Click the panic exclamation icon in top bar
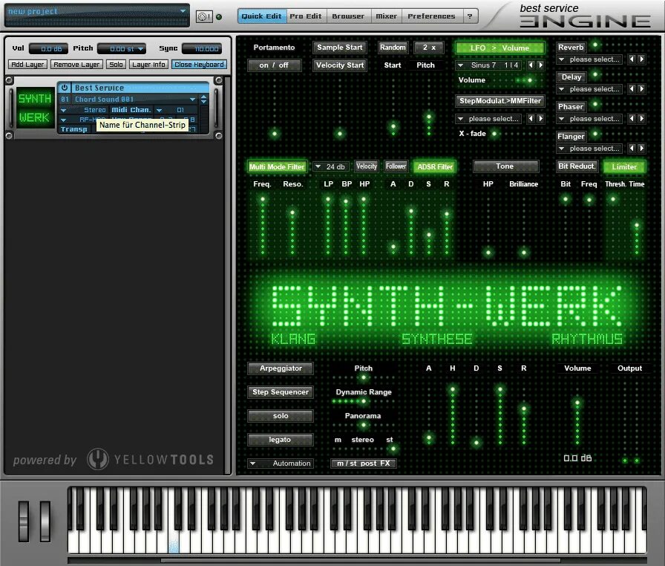The image size is (665, 566). tap(204, 16)
